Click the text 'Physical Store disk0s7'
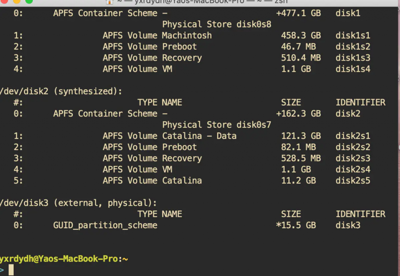Viewport: 400px width, 276px height. (x=217, y=125)
